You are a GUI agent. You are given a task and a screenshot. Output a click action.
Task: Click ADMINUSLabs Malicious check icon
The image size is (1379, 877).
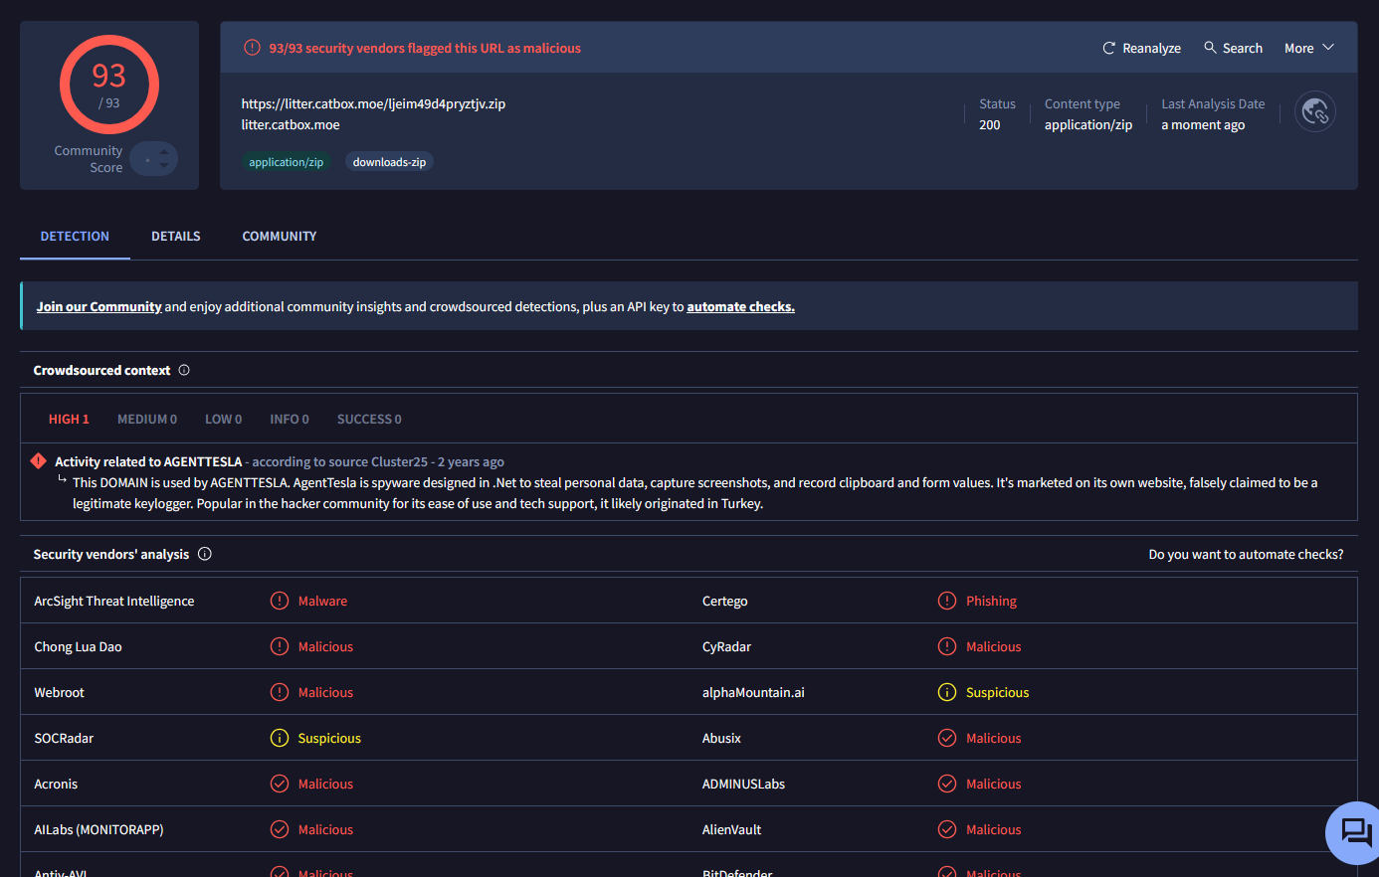point(947,784)
